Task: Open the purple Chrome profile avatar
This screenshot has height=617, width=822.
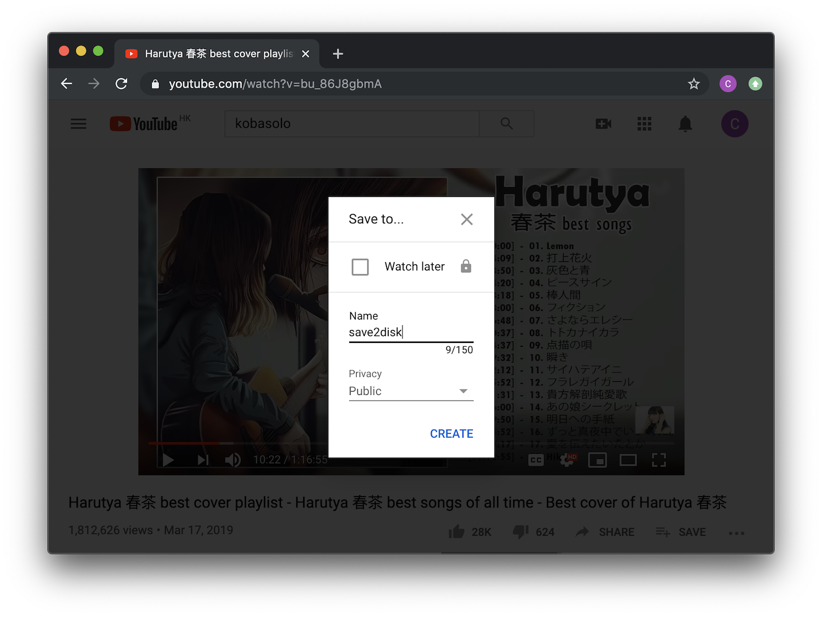Action: click(x=728, y=84)
